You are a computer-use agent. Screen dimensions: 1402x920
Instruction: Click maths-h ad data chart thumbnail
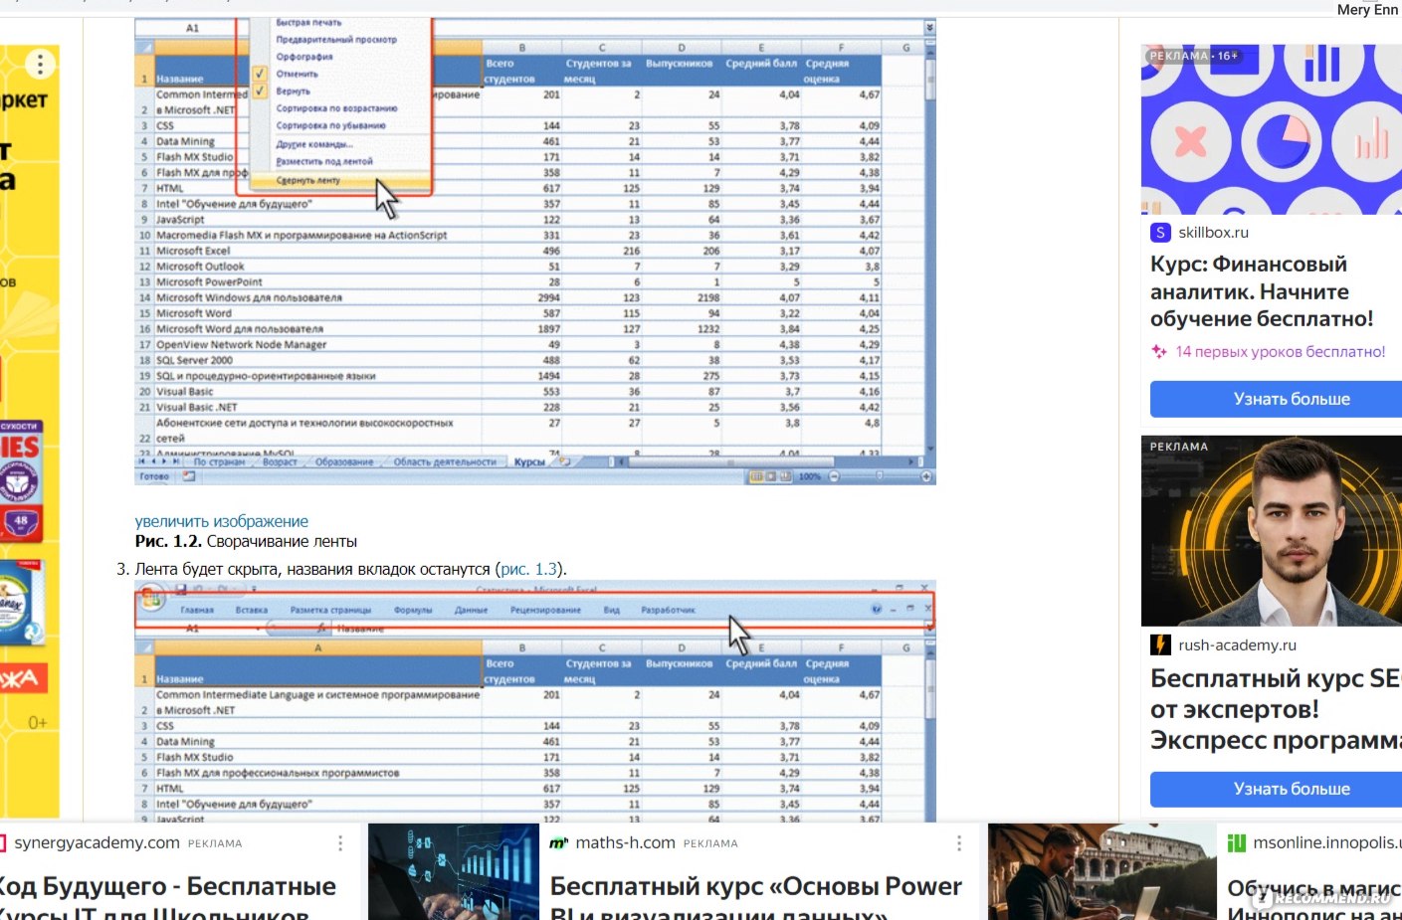pos(454,871)
